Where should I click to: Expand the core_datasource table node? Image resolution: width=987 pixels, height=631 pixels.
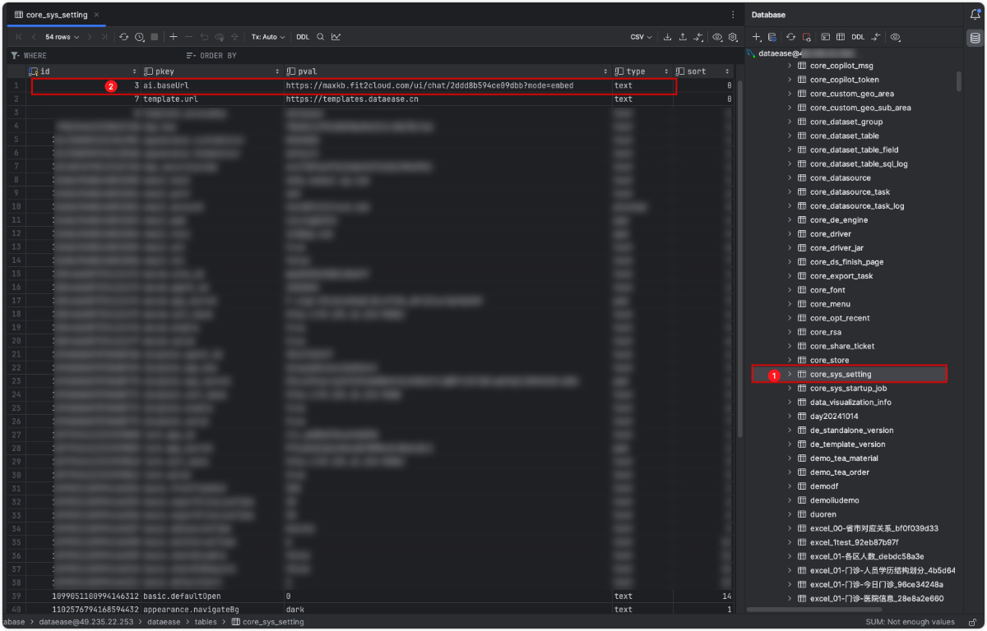(x=790, y=177)
